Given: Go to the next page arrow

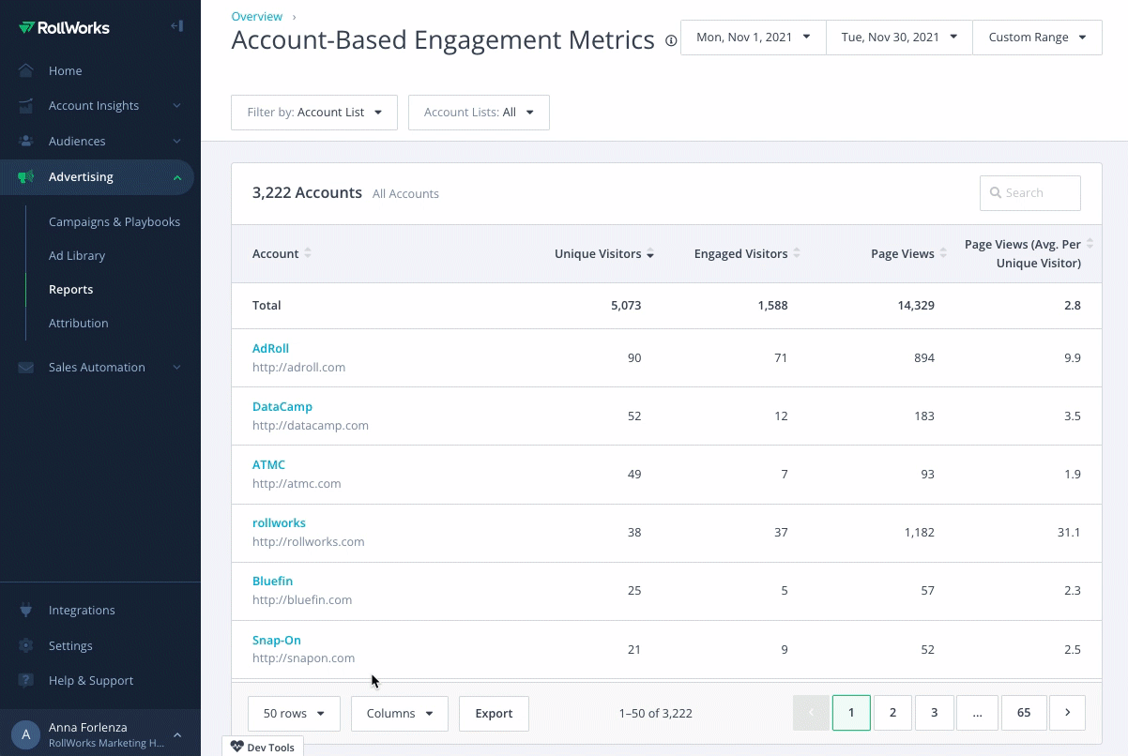Looking at the screenshot, I should point(1067,713).
